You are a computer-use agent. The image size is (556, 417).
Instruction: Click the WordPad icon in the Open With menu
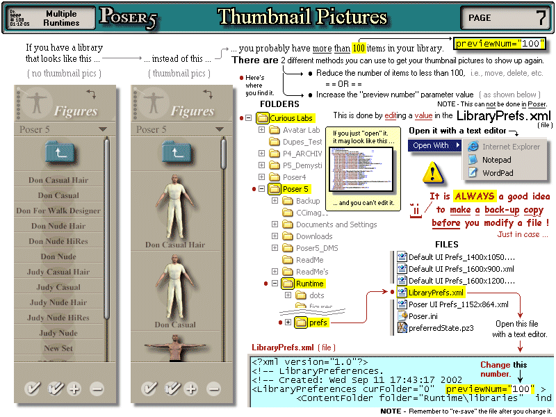473,172
